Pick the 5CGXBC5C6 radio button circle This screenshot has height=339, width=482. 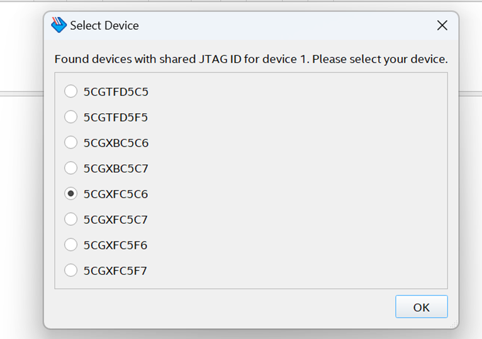[x=71, y=143]
